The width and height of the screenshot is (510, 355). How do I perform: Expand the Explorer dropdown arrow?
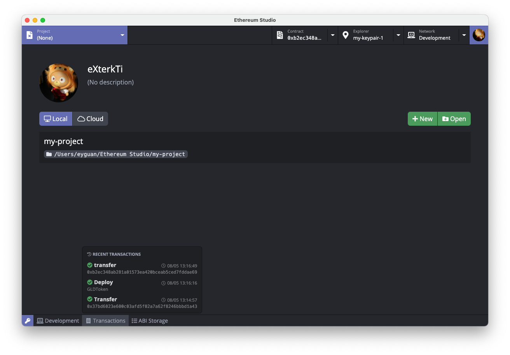(x=398, y=35)
